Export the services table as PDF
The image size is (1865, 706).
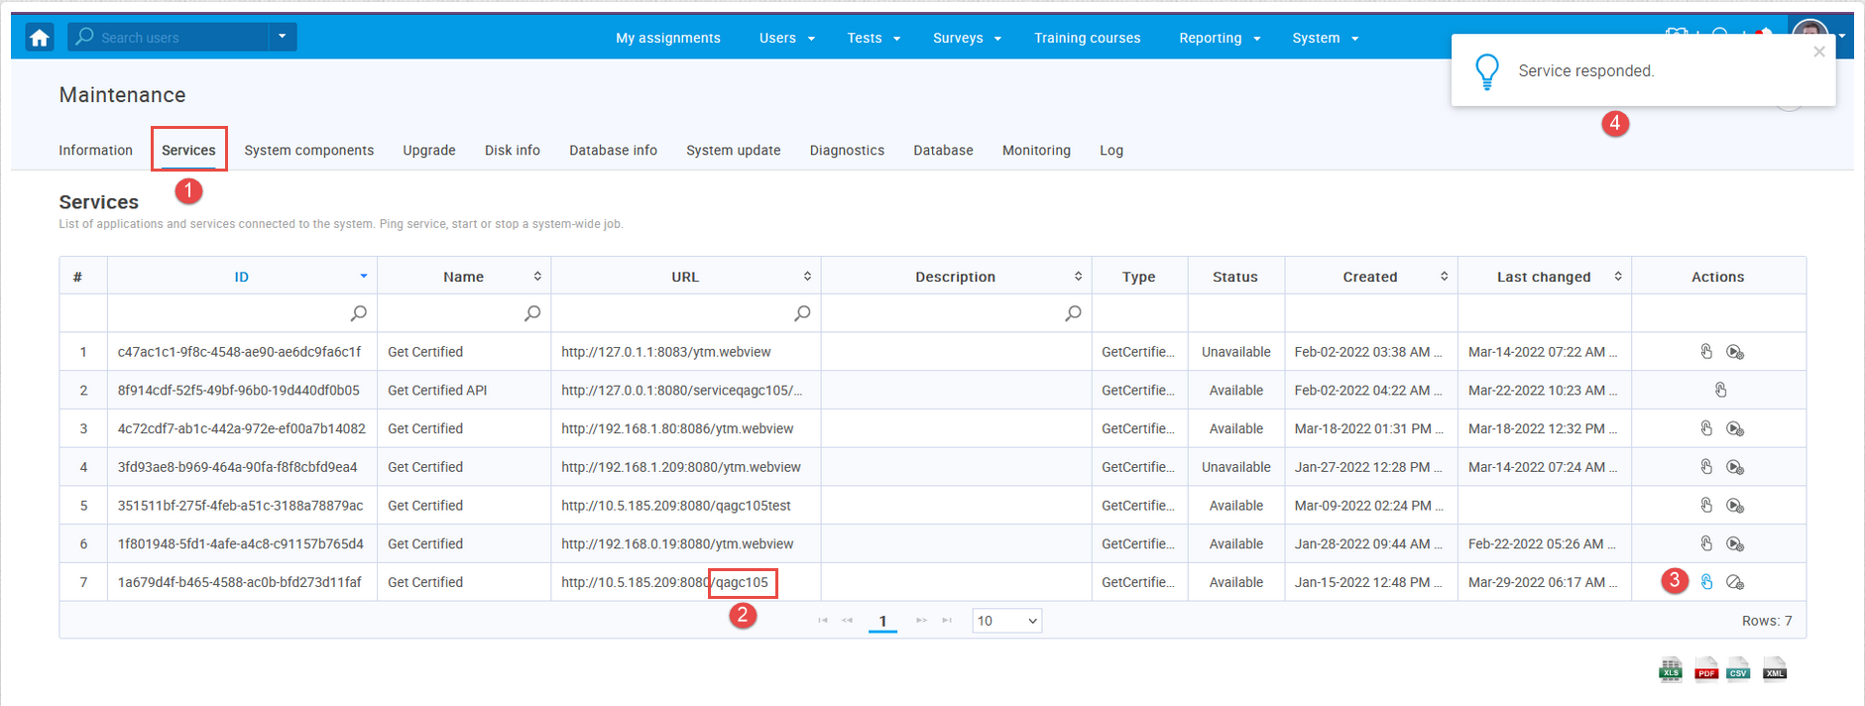point(1705,670)
